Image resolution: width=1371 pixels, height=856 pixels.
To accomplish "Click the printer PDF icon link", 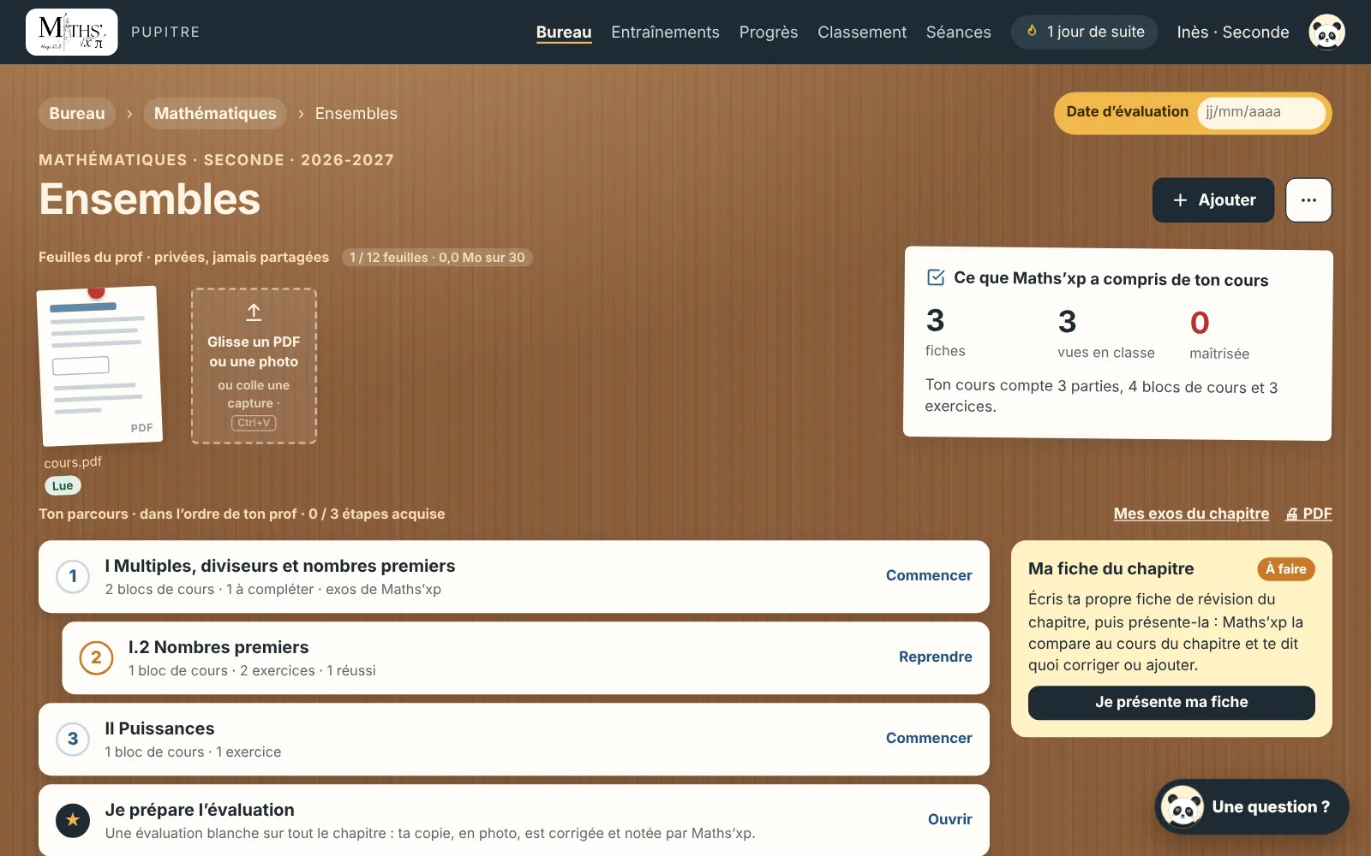I will tap(1308, 514).
